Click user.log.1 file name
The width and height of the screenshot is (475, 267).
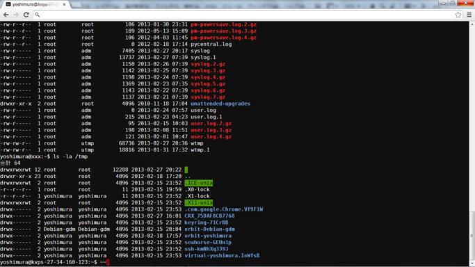[x=207, y=117]
